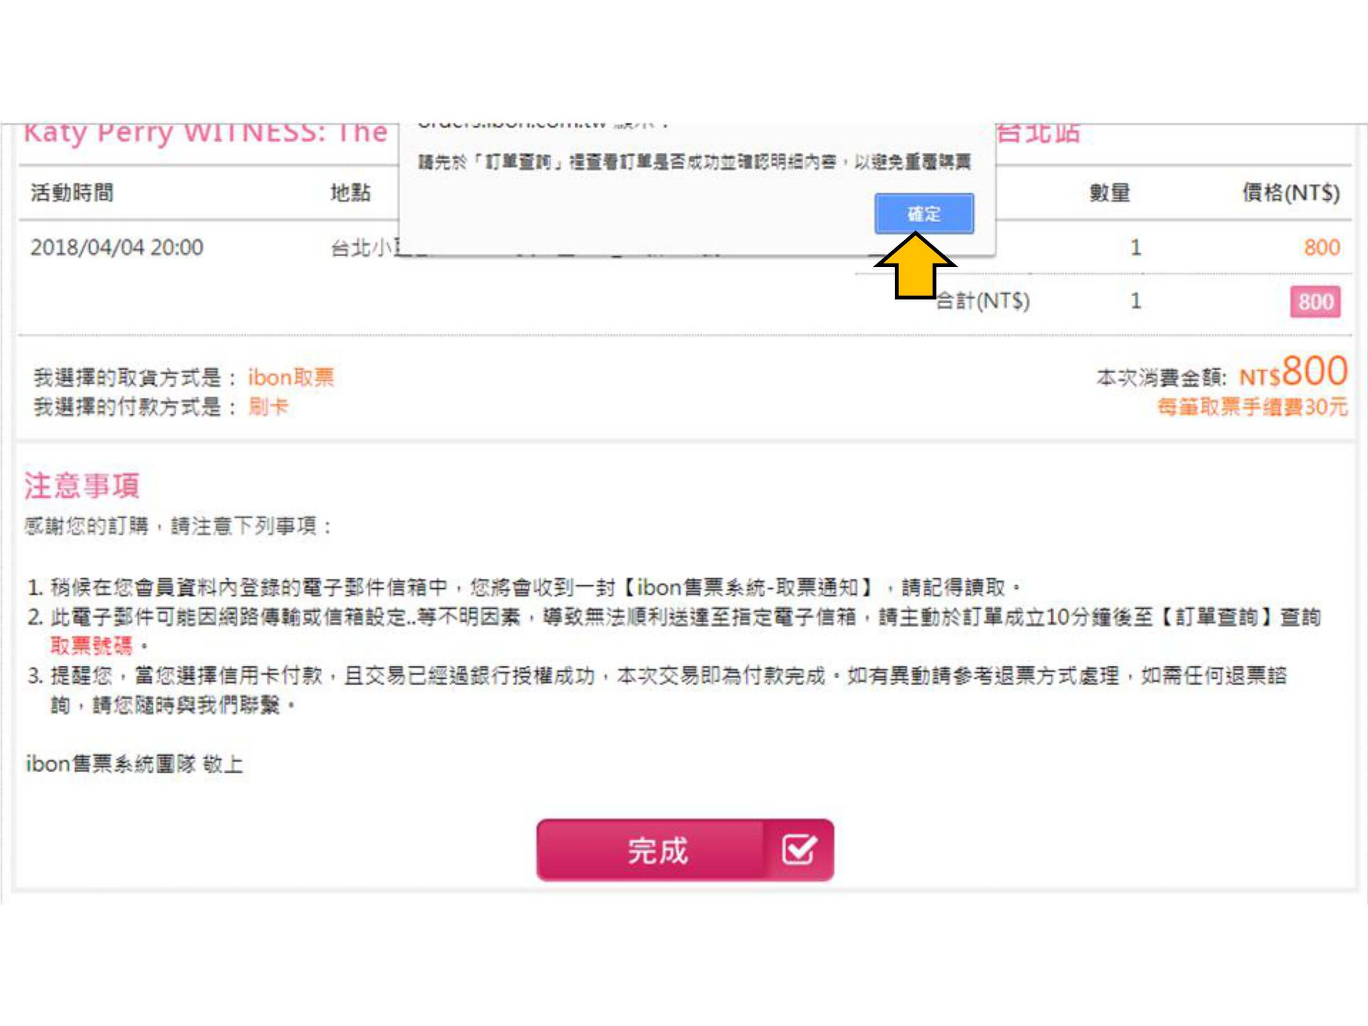Viewport: 1368px width, 1026px height.
Task: Click the pink 完成 button
Action: coord(685,850)
